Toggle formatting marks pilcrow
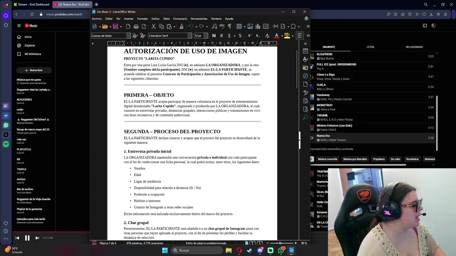The height and width of the screenshot is (256, 456). click(229, 26)
